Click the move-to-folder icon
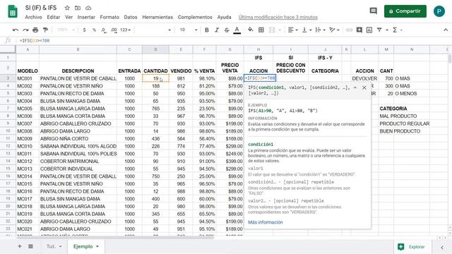This screenshot has height=254, width=452. click(x=78, y=8)
